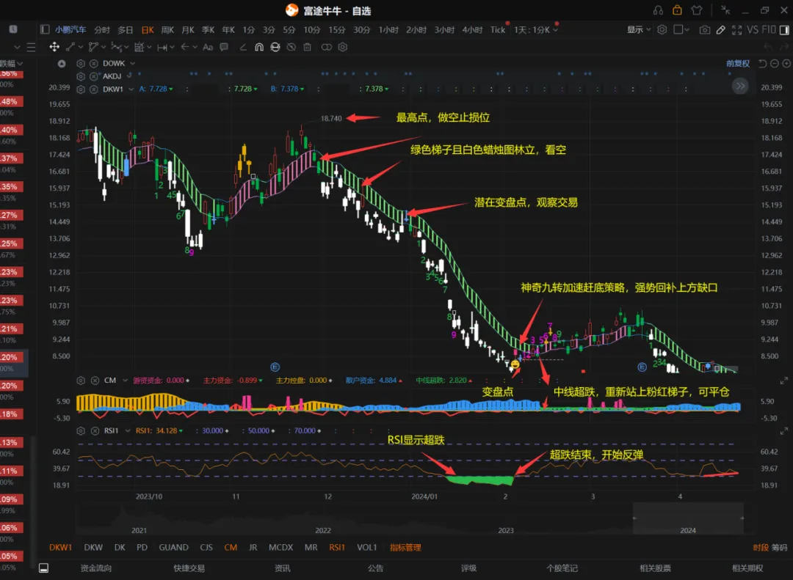Click the 2024 range slider in mini timeline

[688, 518]
